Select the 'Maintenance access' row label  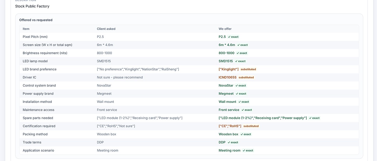pyautogui.click(x=39, y=110)
